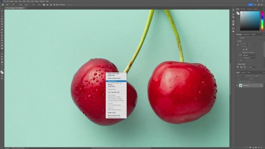Click the Selection button in options bar
The width and height of the screenshot is (265, 149).
coord(26,5)
